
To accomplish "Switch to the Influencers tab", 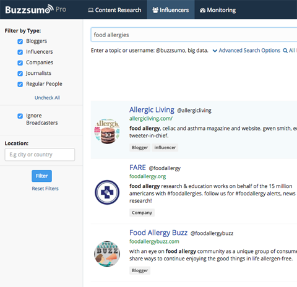I will pos(171,10).
